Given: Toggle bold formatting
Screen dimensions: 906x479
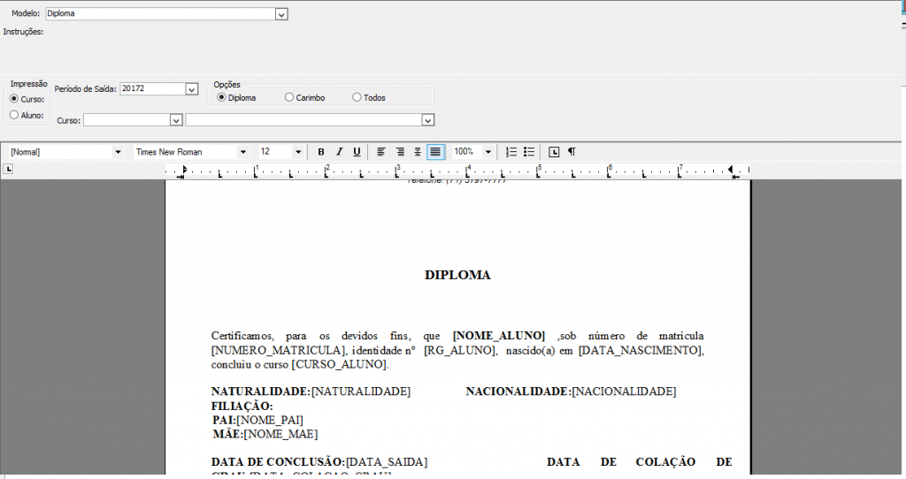Looking at the screenshot, I should point(321,152).
